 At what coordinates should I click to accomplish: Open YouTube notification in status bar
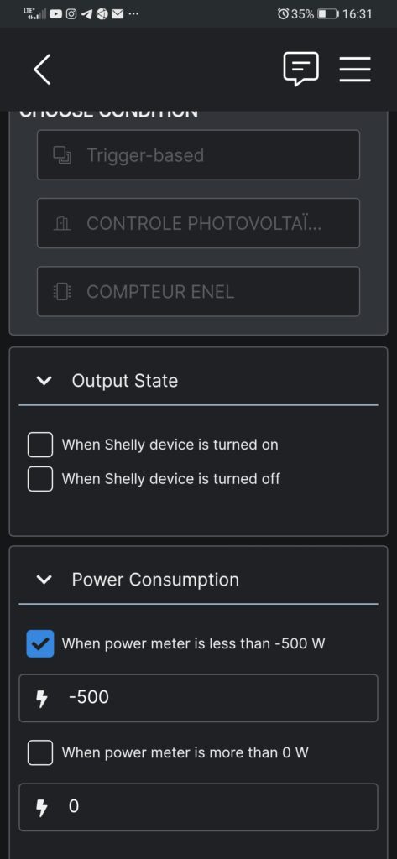56,14
